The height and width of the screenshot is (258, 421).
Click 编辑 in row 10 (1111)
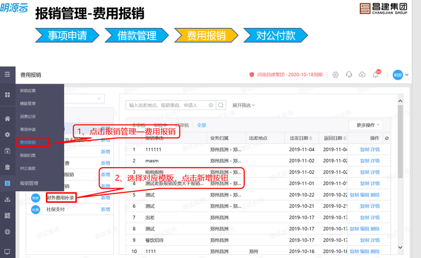(365, 252)
